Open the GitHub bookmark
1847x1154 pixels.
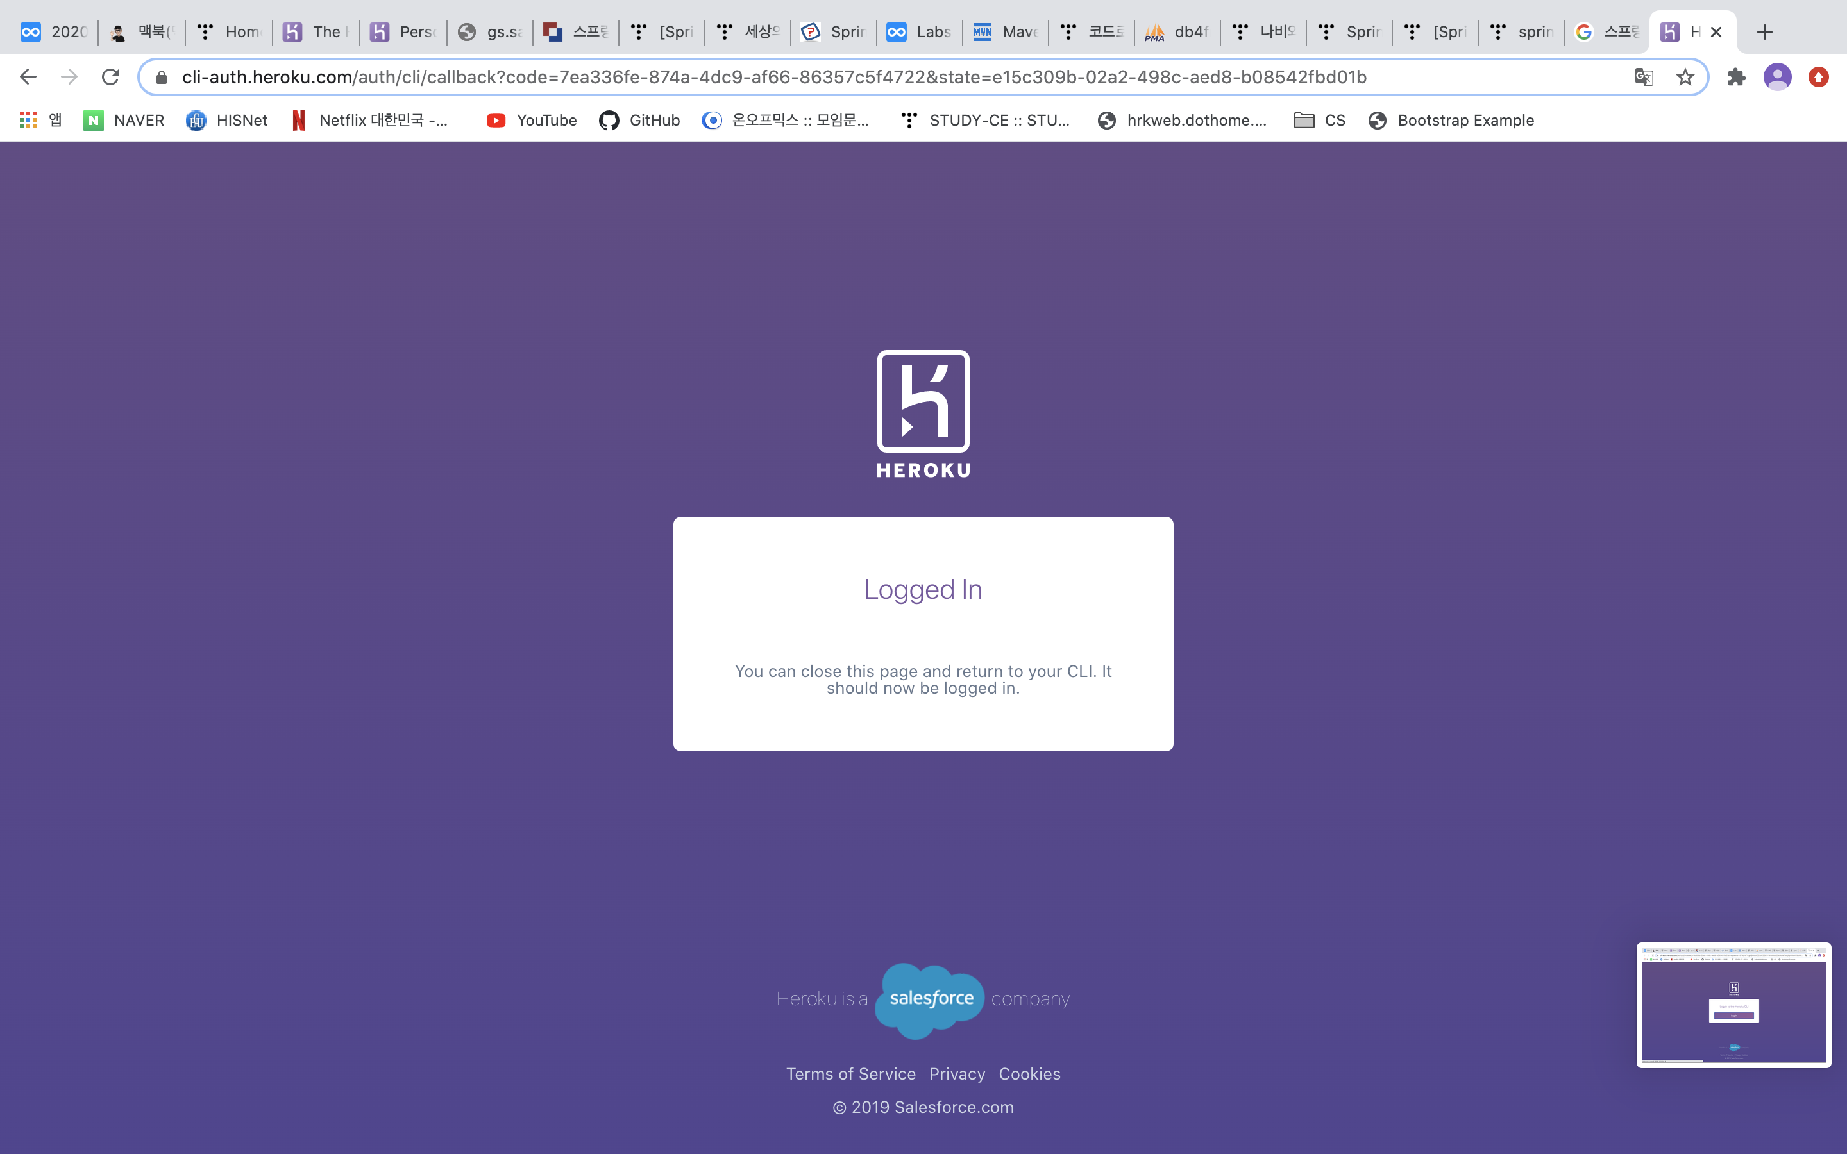(x=639, y=120)
